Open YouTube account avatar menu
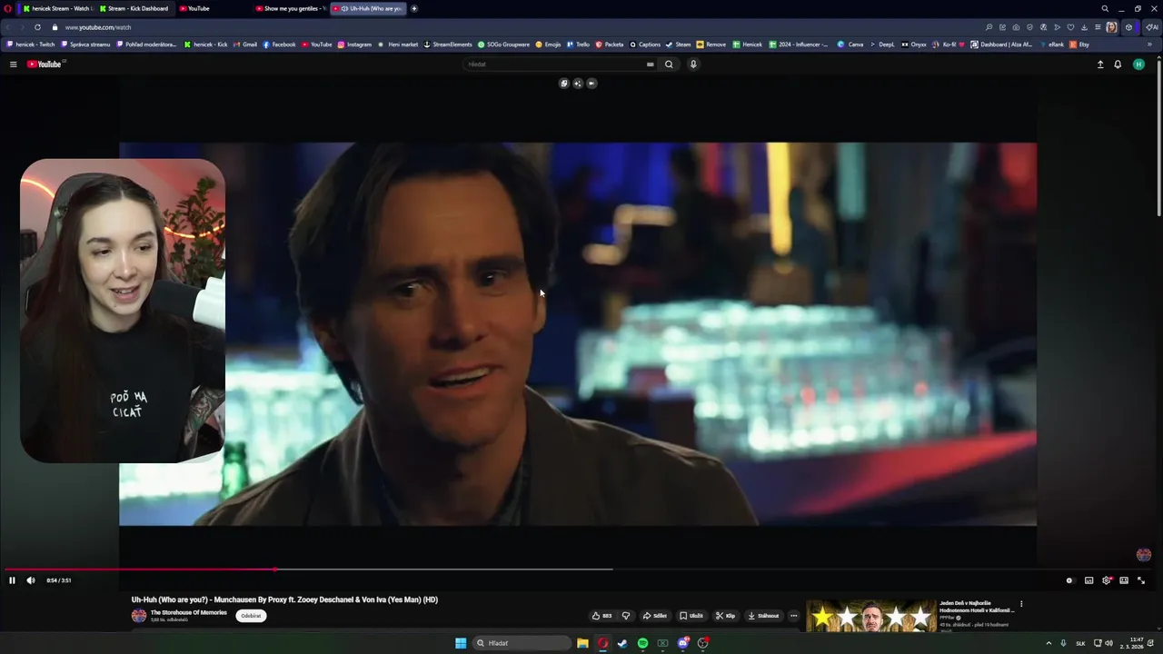The height and width of the screenshot is (654, 1163). [1138, 64]
